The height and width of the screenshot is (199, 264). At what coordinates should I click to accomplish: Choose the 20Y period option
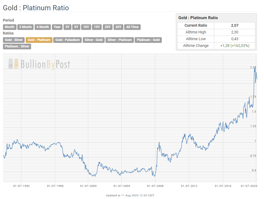click(x=107, y=27)
